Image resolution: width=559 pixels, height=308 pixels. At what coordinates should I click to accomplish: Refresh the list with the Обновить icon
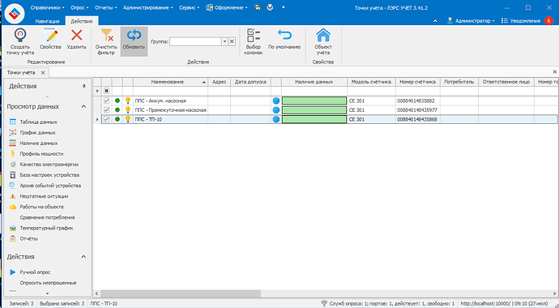click(x=134, y=36)
